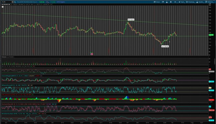
Task: Click the Hi: 163.7 price bubble
Action: coord(131,20)
